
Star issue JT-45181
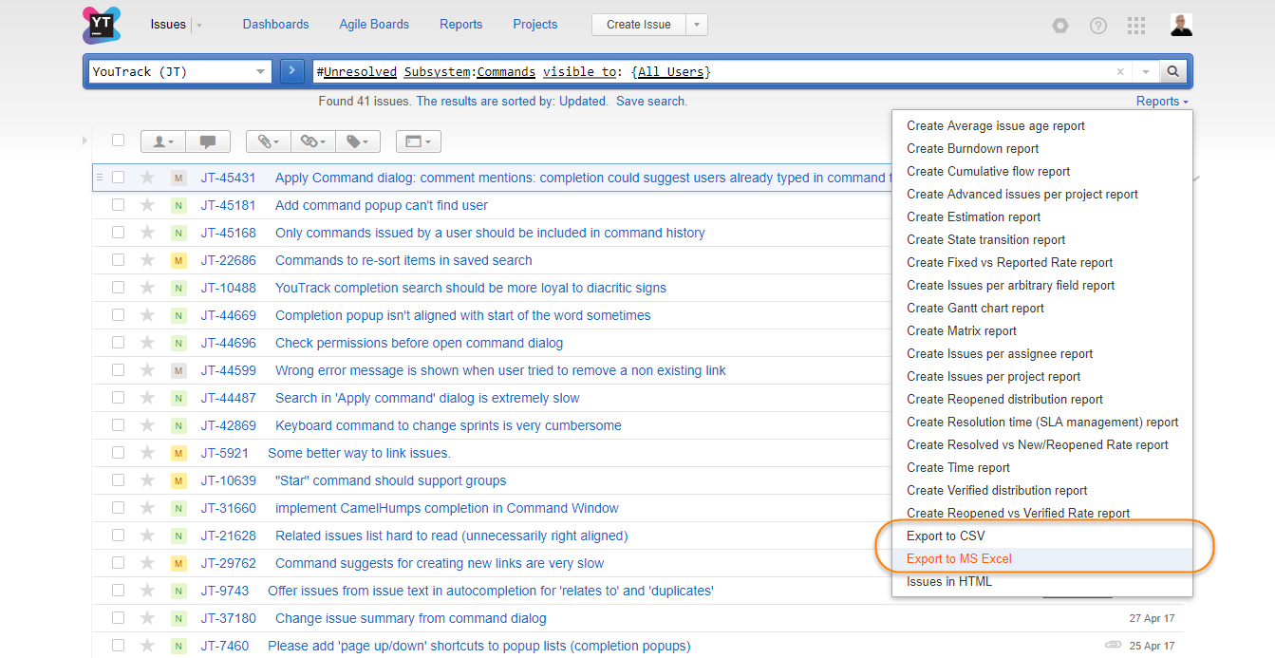147,205
